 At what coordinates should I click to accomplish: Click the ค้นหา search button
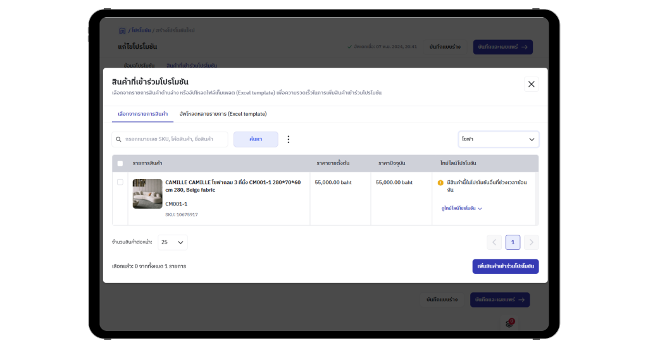[x=256, y=139]
